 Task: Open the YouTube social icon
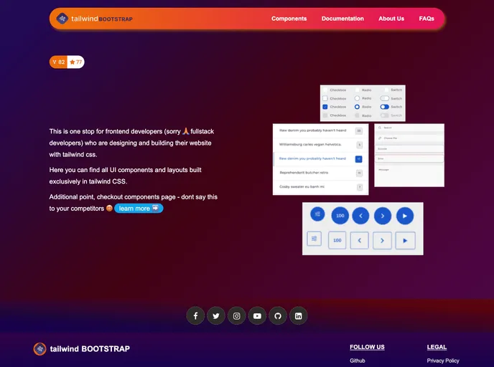point(257,315)
